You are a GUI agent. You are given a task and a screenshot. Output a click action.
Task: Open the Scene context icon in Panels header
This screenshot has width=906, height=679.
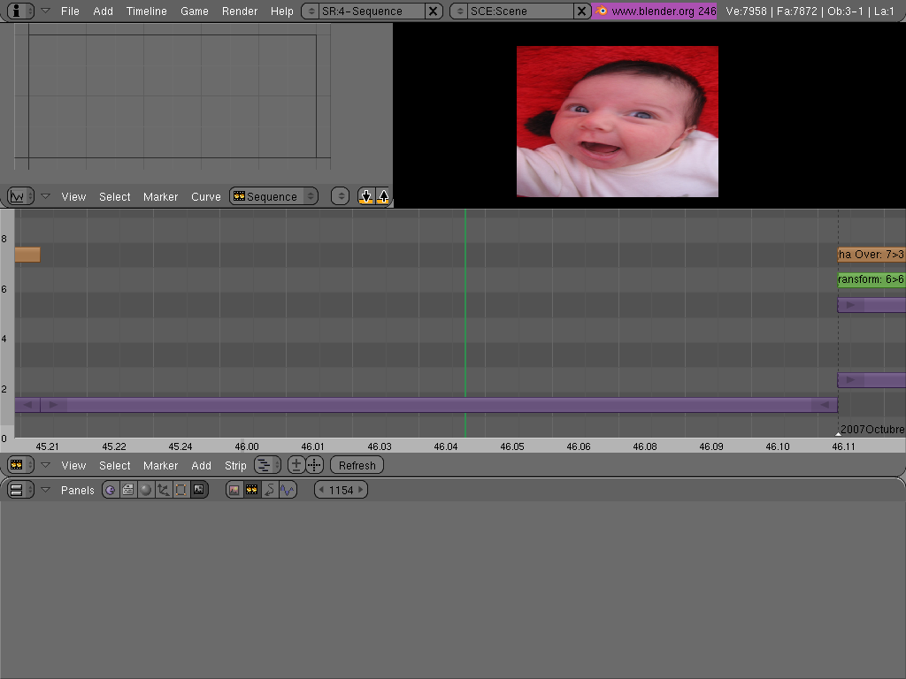(x=198, y=490)
